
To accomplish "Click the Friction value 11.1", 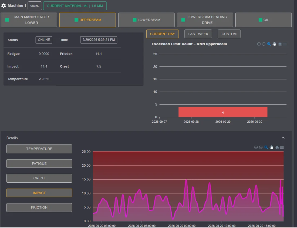I will tap(99, 54).
